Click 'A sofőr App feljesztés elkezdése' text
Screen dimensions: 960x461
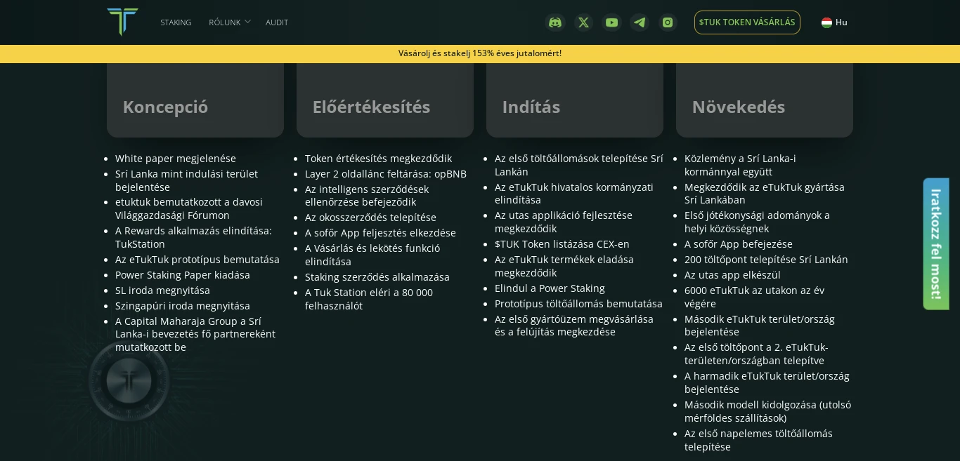[x=380, y=233]
